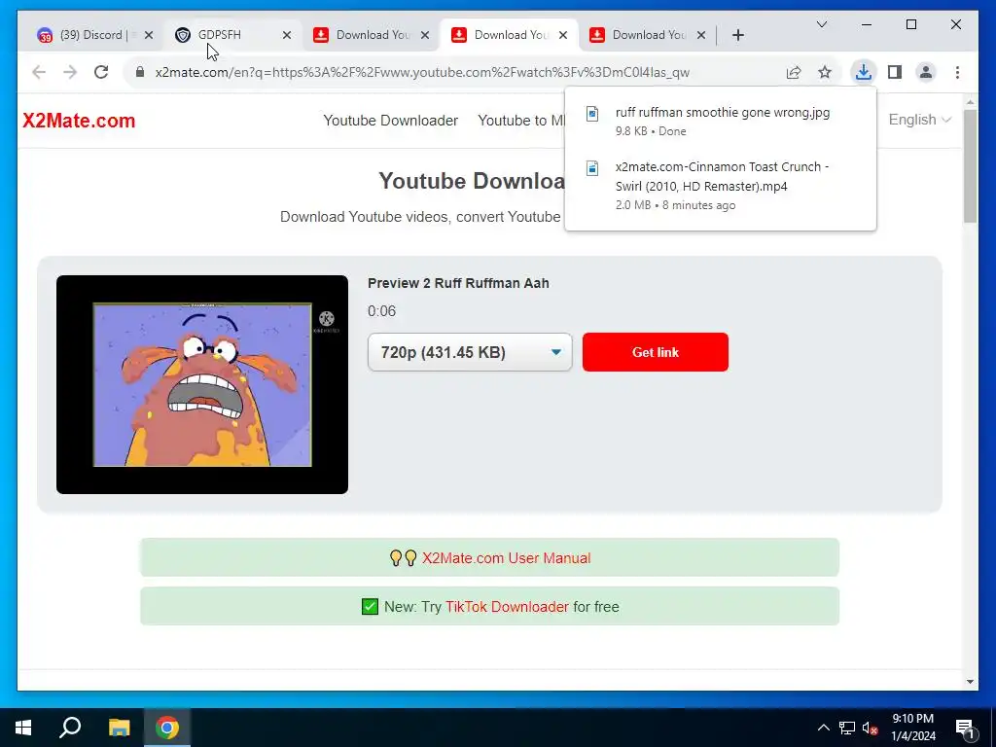Click the lock site info icon
Image resolution: width=996 pixels, height=747 pixels.
(x=140, y=72)
